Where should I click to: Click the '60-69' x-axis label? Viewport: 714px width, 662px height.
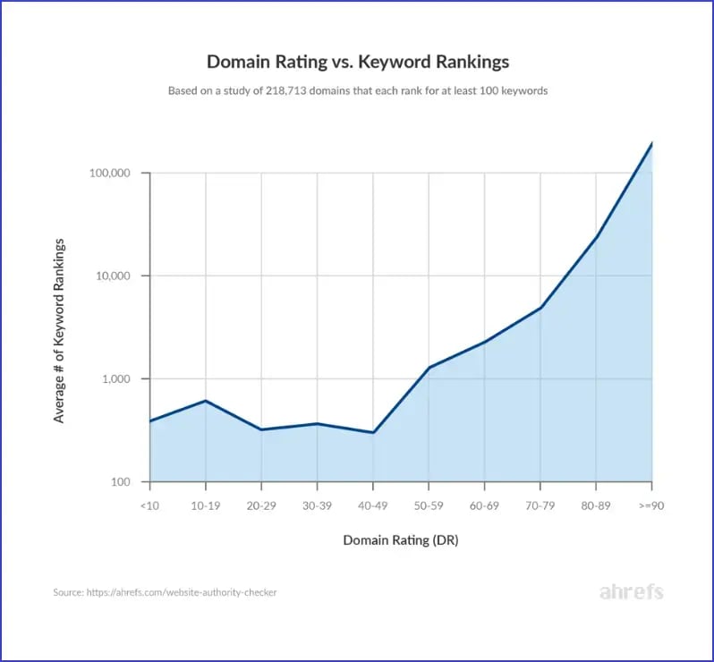tap(485, 505)
